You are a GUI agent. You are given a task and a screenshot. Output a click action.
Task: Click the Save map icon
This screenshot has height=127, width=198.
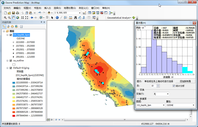point(14,13)
